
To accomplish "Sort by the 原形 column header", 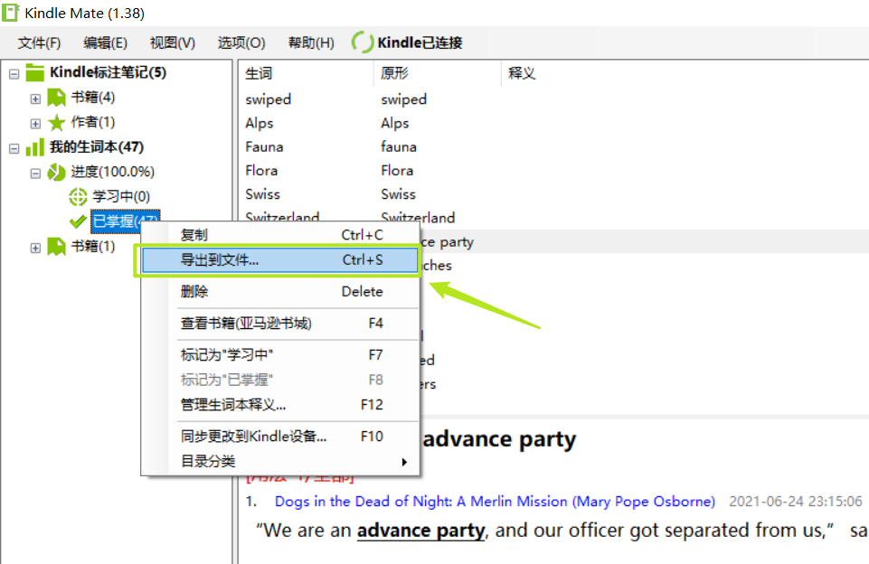I will coord(438,73).
